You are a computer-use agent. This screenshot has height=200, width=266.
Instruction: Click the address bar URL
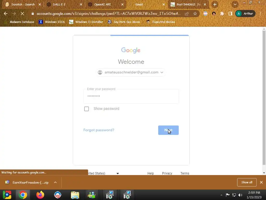[109, 14]
